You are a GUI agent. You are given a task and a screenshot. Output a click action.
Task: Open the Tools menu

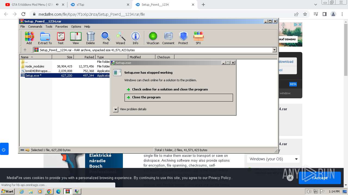pyautogui.click(x=49, y=27)
